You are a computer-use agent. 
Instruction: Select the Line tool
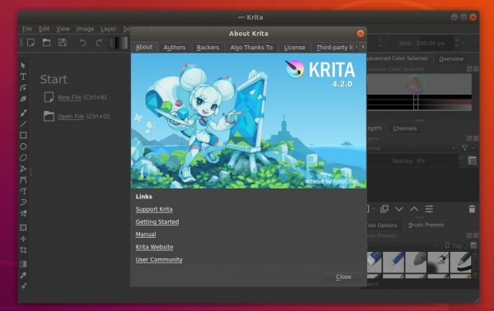23,123
